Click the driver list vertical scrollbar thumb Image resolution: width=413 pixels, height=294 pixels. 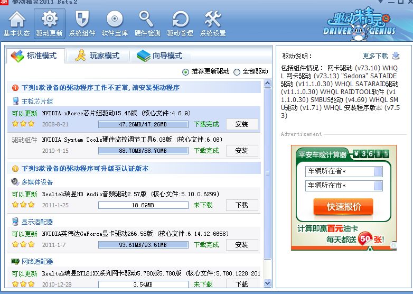(x=267, y=173)
